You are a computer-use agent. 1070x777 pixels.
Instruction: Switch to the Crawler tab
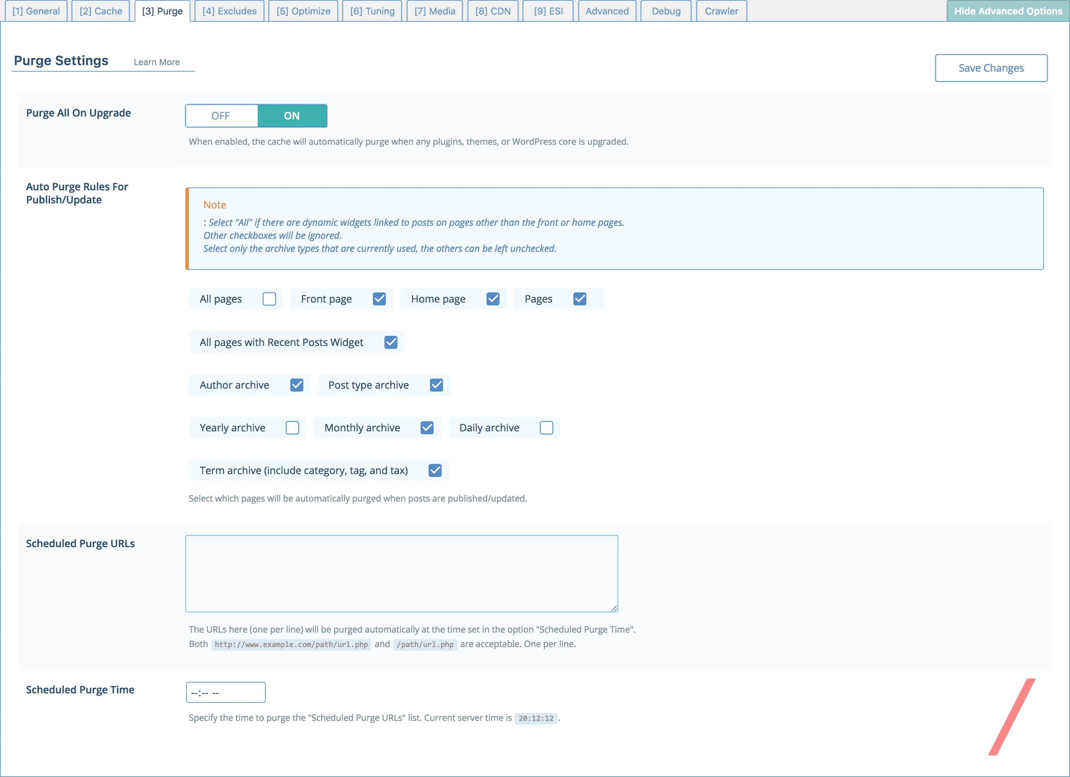(721, 10)
